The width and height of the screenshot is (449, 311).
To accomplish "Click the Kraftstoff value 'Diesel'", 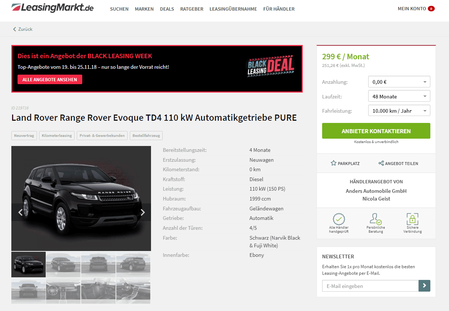I will tap(256, 179).
